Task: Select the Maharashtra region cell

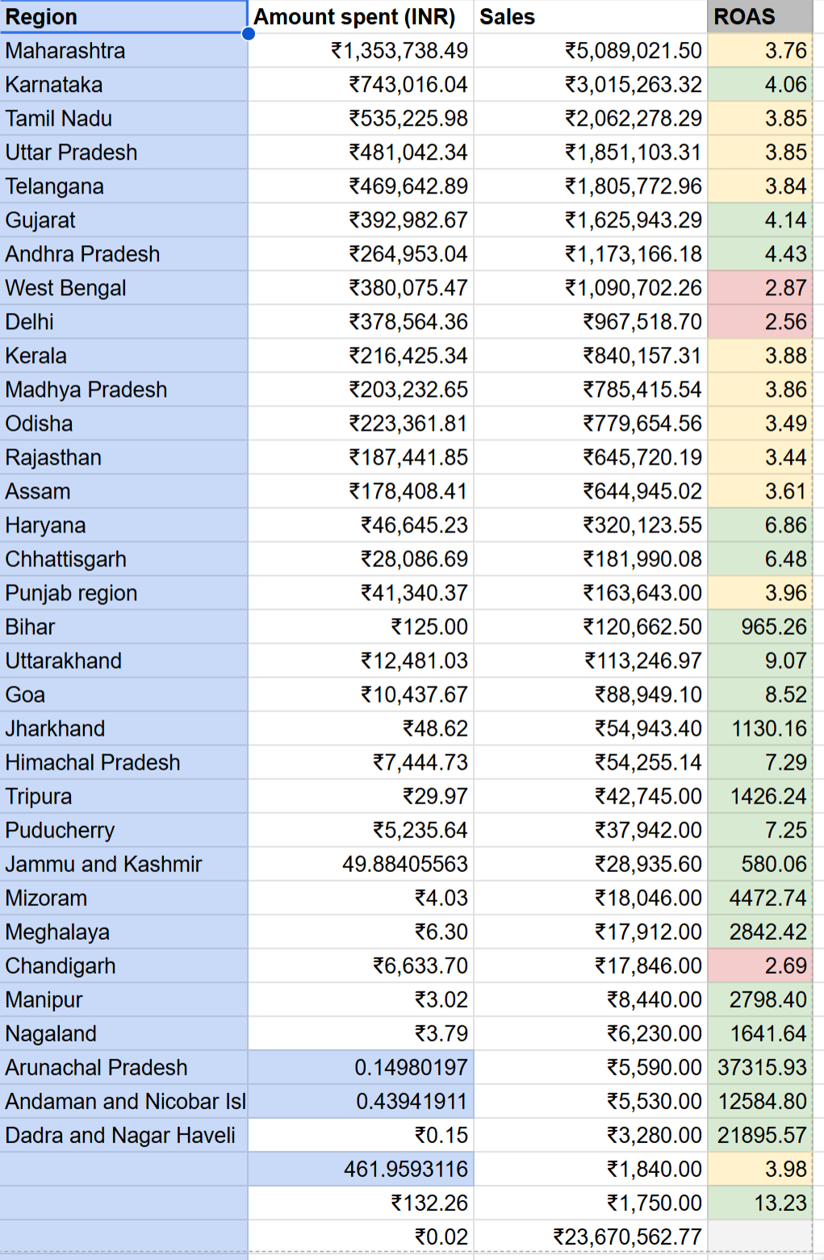Action: [123, 51]
